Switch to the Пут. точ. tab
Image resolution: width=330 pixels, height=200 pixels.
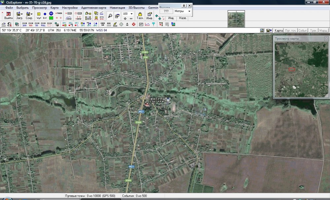pyautogui.click(x=291, y=30)
